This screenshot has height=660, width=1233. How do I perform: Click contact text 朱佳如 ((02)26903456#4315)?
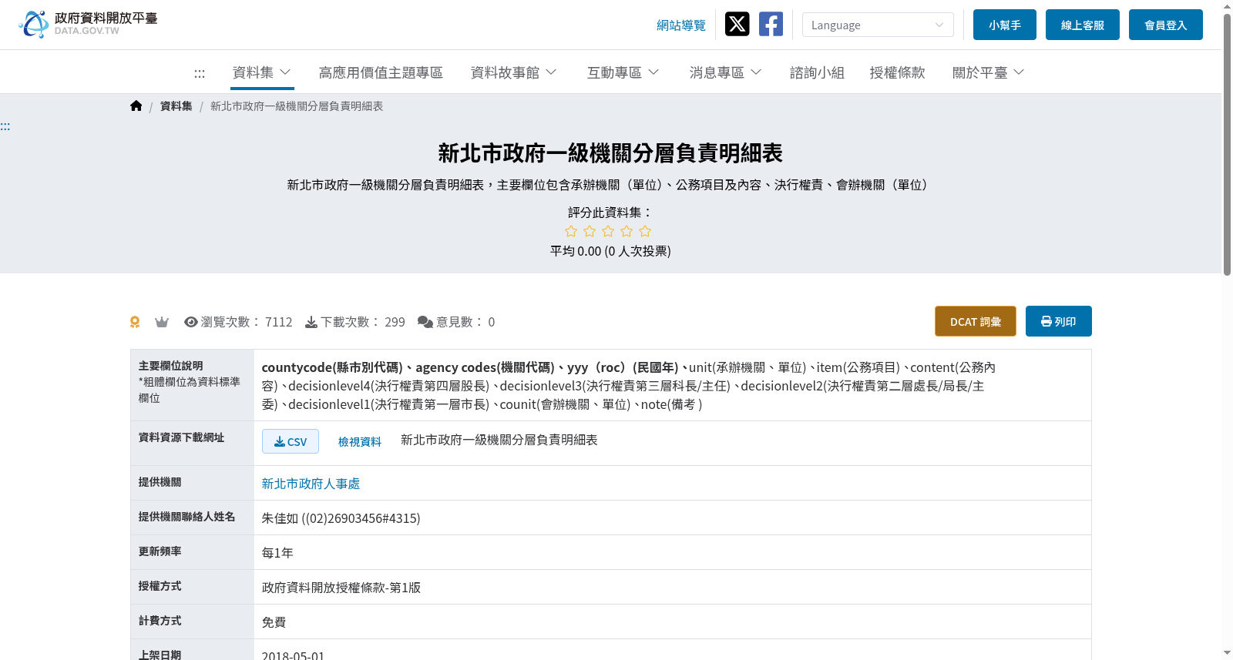pos(341,518)
